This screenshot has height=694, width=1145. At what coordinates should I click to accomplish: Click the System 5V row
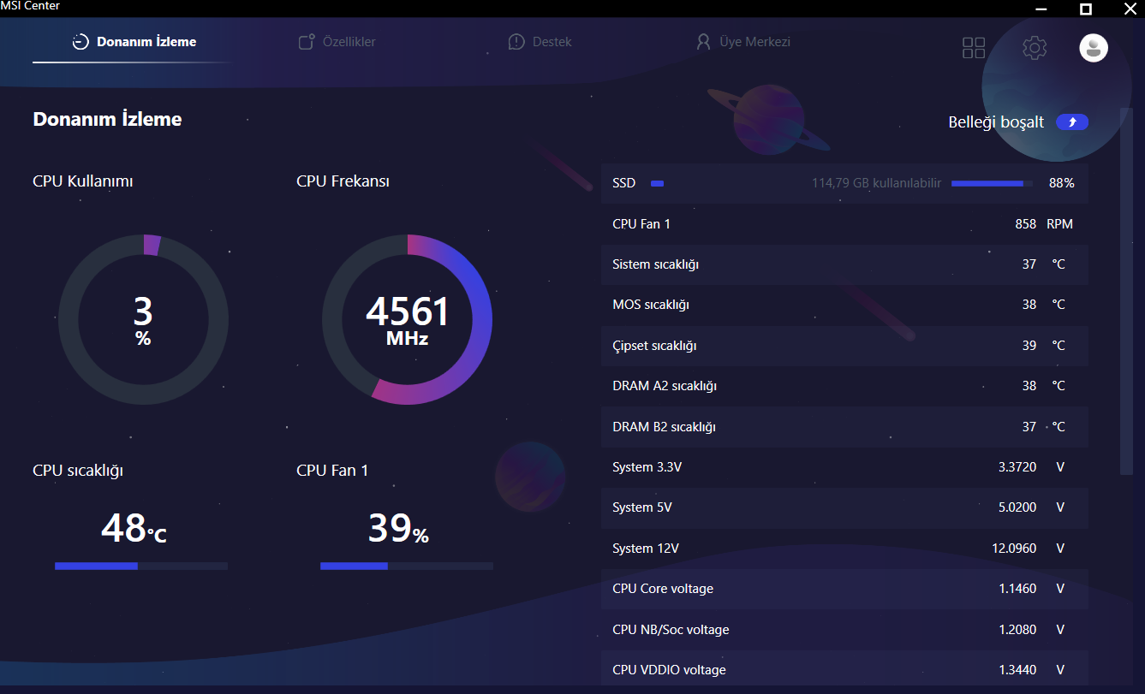(x=844, y=507)
